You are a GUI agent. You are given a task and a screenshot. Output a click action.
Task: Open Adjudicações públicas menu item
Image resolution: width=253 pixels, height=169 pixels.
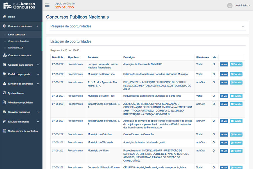[x=20, y=103]
